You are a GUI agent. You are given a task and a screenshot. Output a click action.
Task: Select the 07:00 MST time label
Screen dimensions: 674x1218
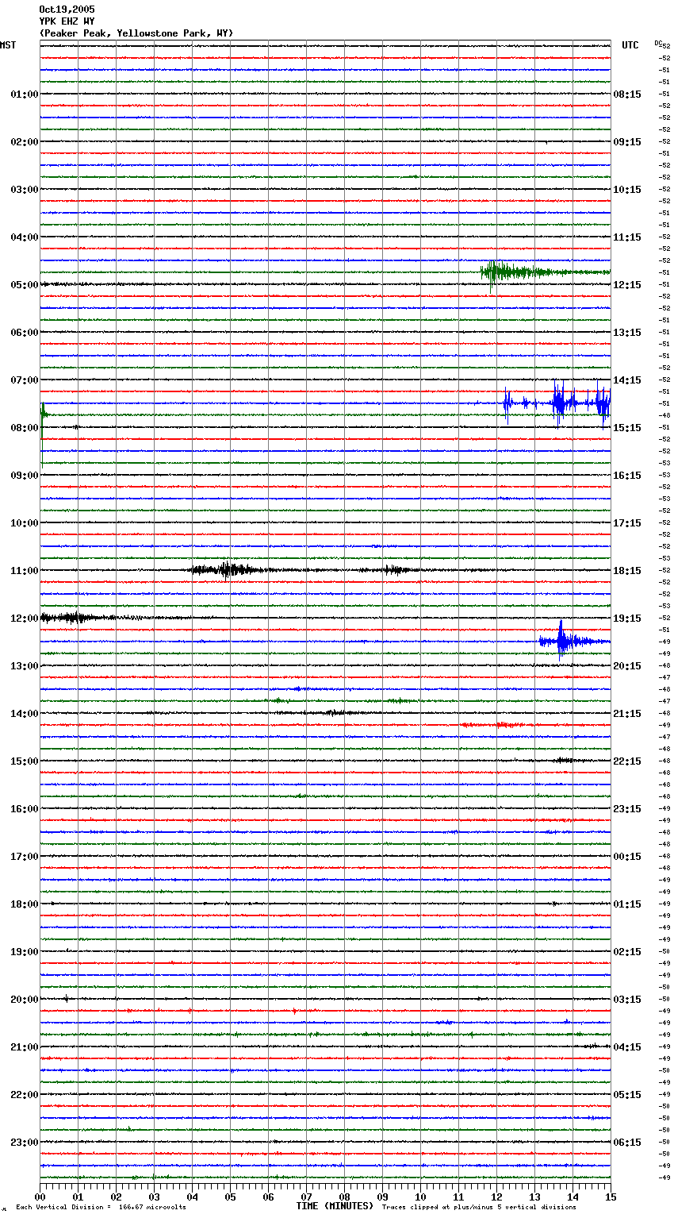(25, 380)
